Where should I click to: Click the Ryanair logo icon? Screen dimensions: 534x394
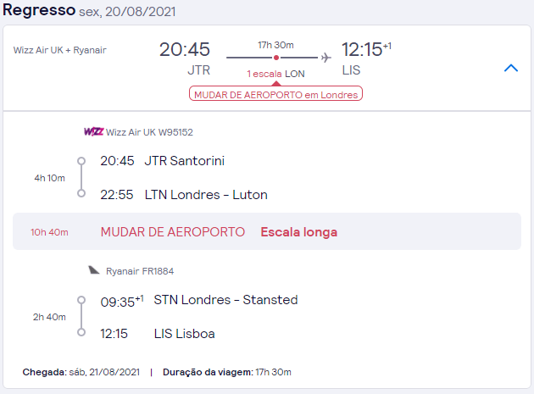click(x=94, y=270)
